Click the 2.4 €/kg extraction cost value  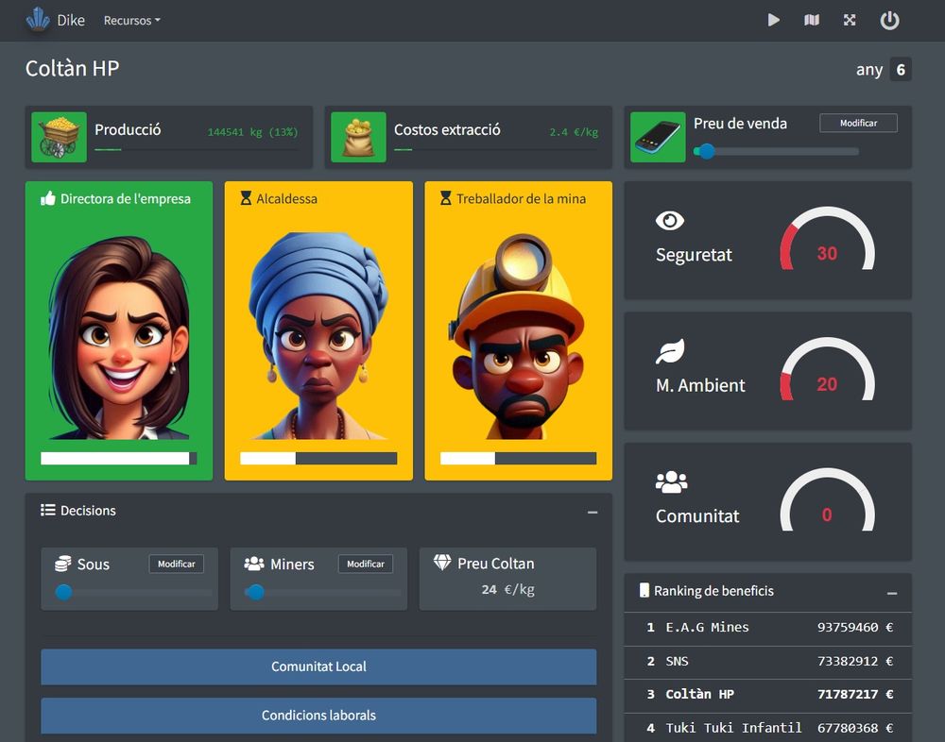(574, 132)
